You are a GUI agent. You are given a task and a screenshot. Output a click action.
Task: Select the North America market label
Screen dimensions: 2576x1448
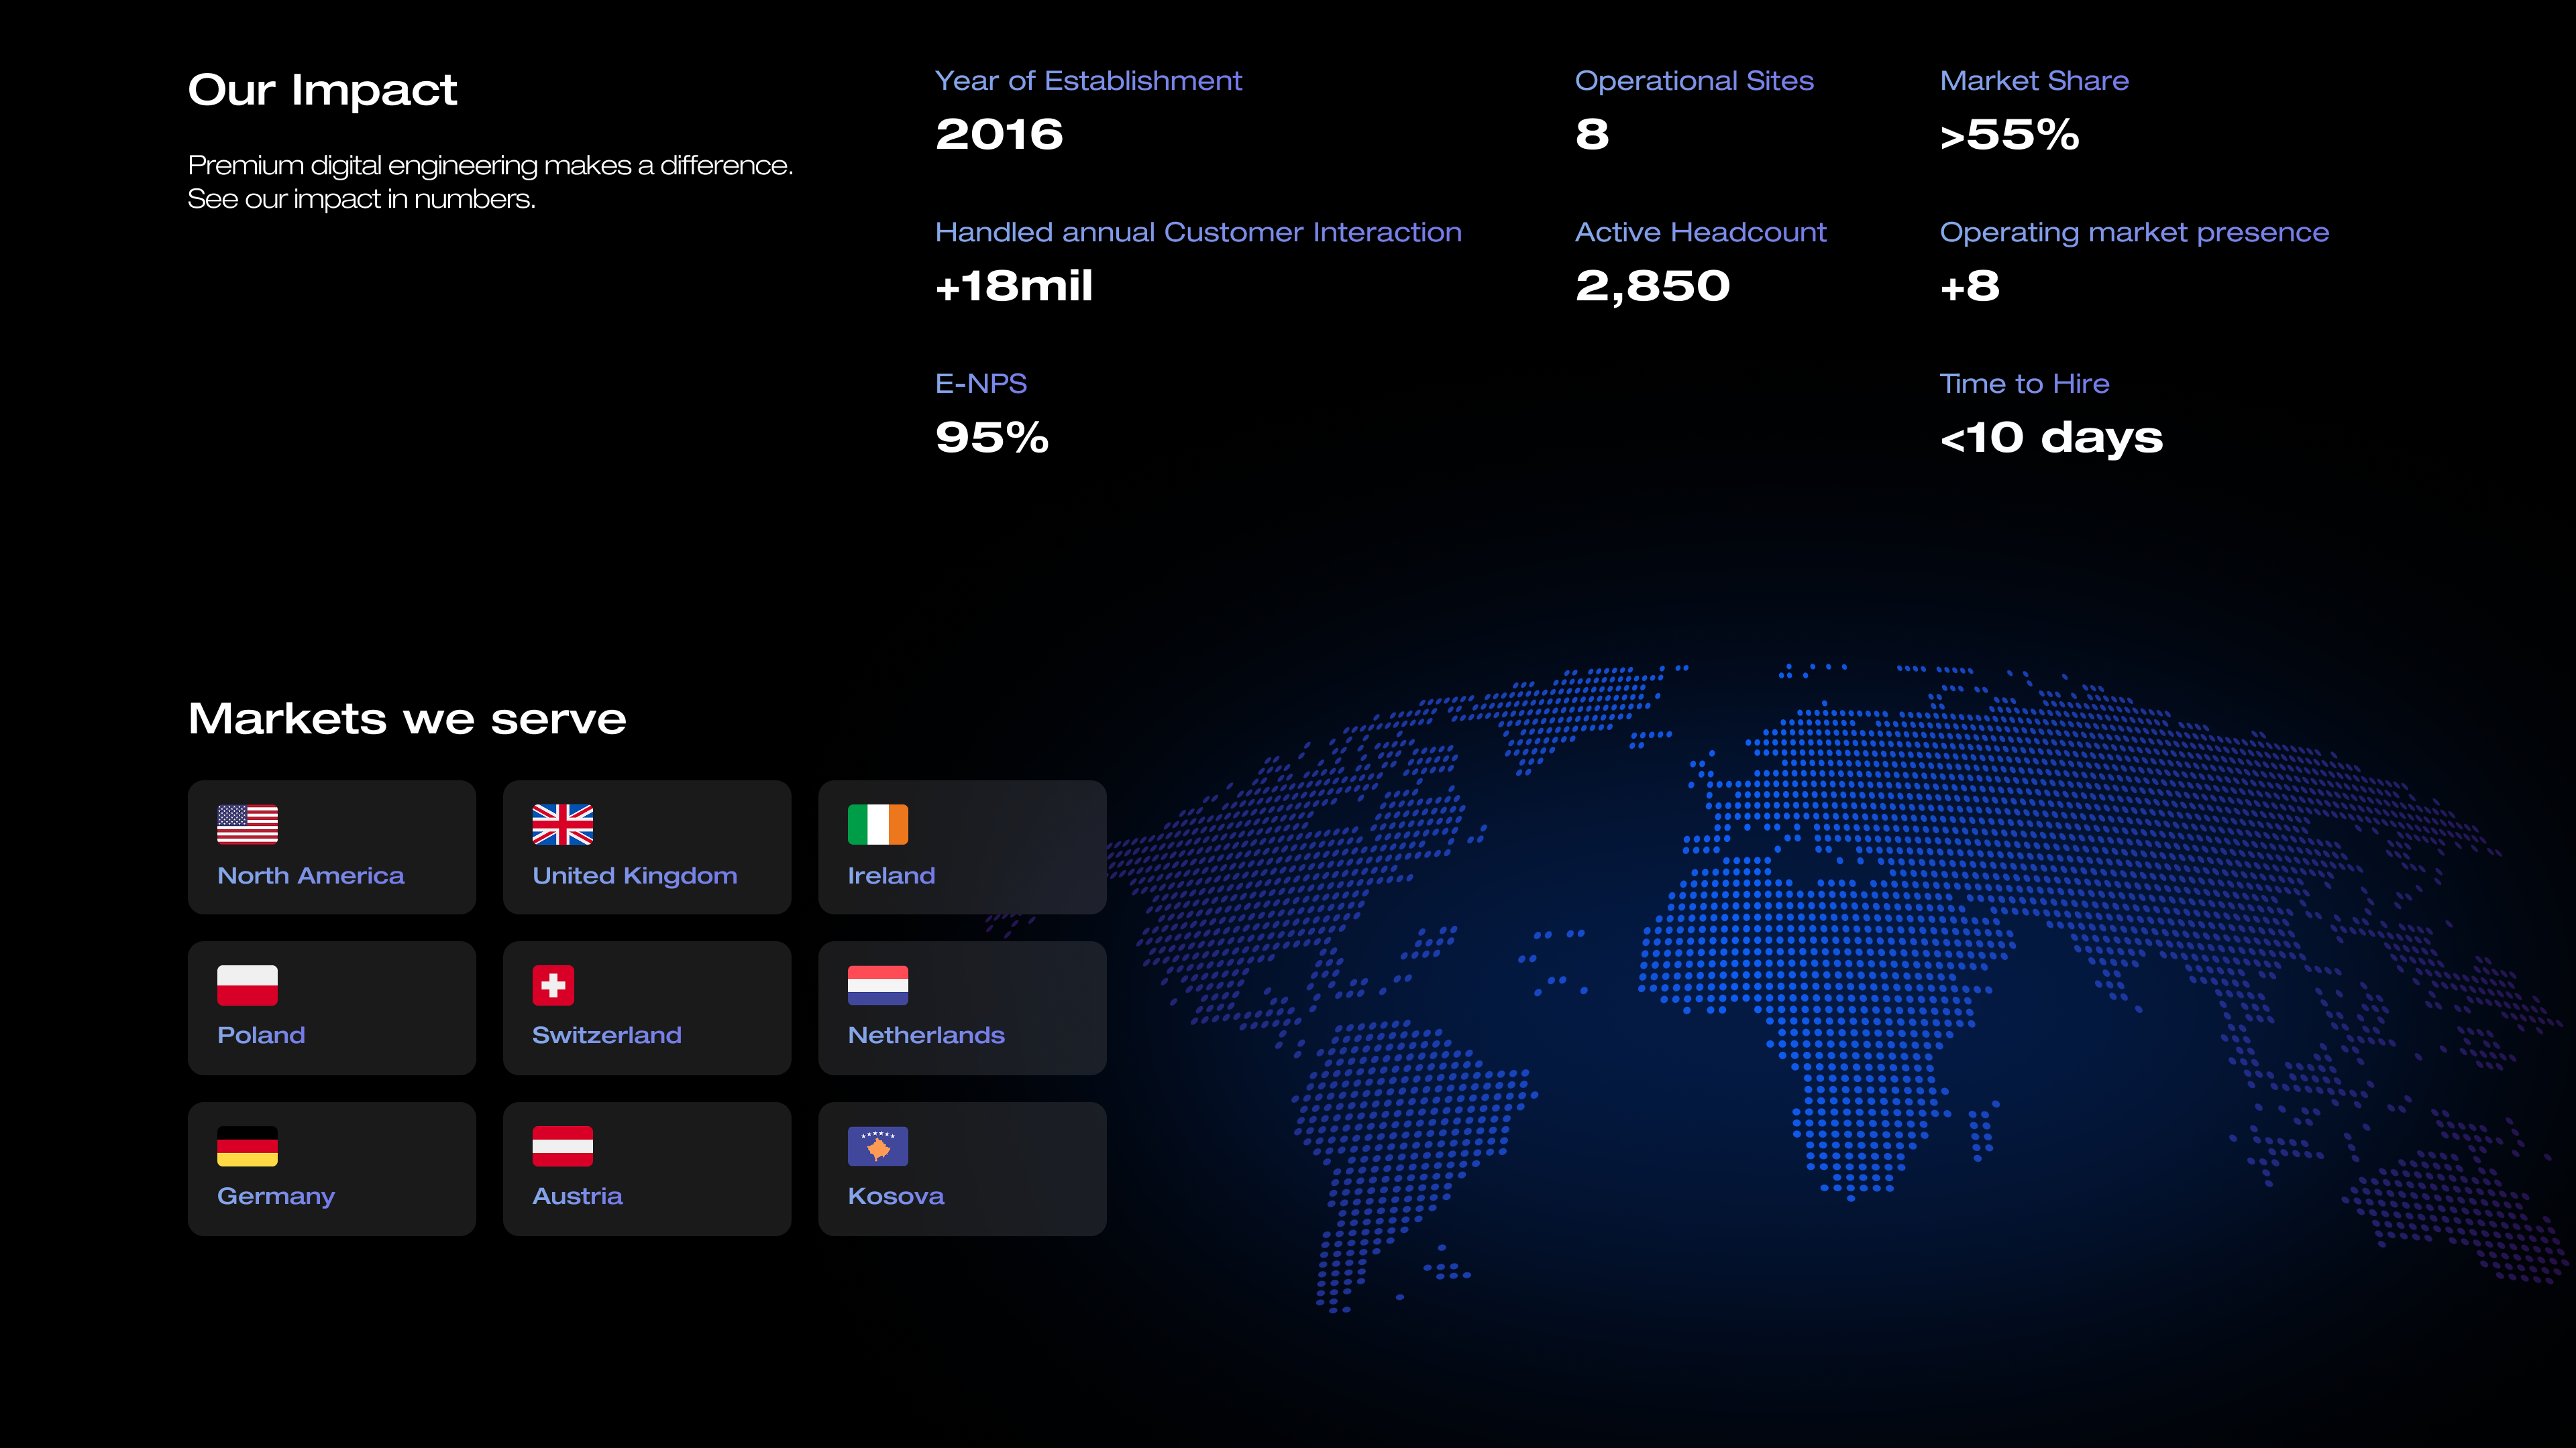[310, 876]
